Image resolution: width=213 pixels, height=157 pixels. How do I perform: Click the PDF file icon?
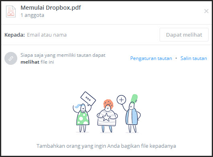point(11,11)
